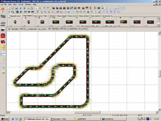Click the blue help question mark icon

[69, 12]
